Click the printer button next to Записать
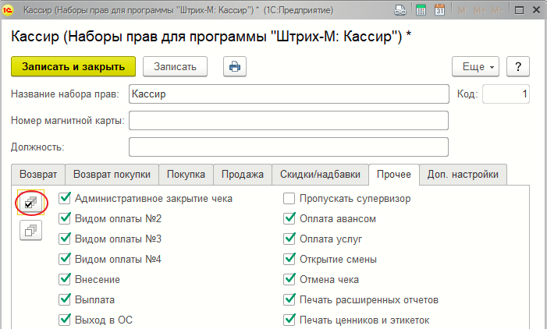 pos(233,66)
